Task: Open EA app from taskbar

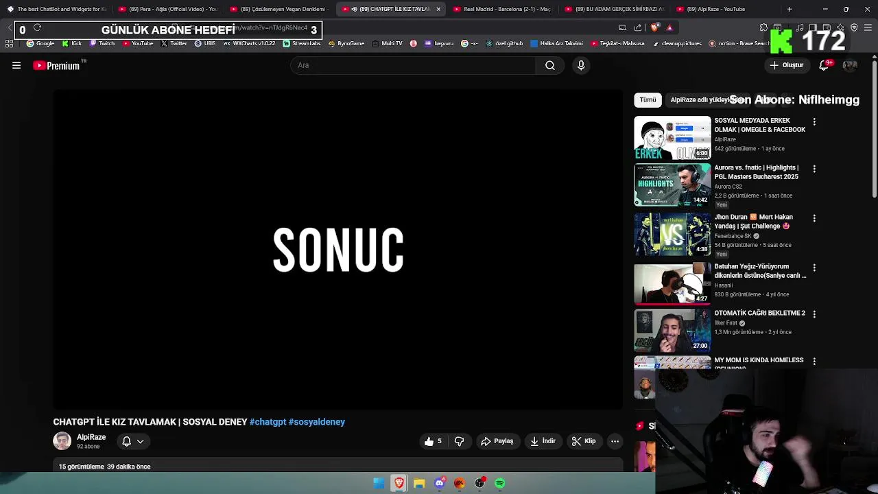Action: click(x=460, y=483)
